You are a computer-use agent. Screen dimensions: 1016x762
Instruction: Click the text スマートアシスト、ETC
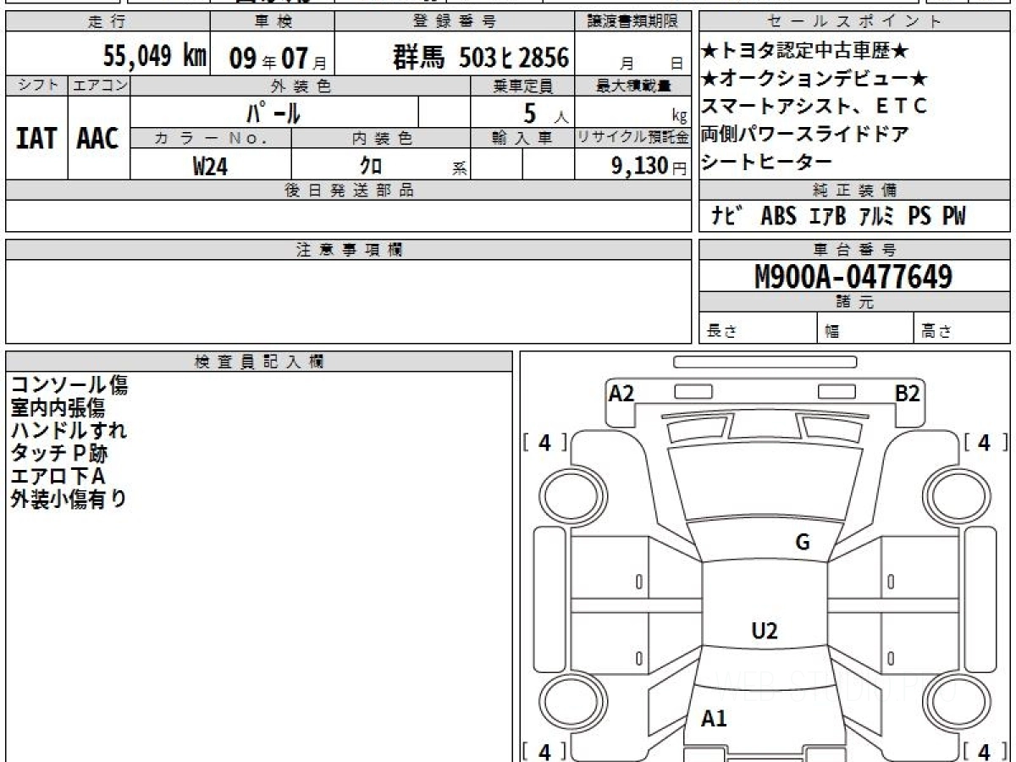pos(814,106)
